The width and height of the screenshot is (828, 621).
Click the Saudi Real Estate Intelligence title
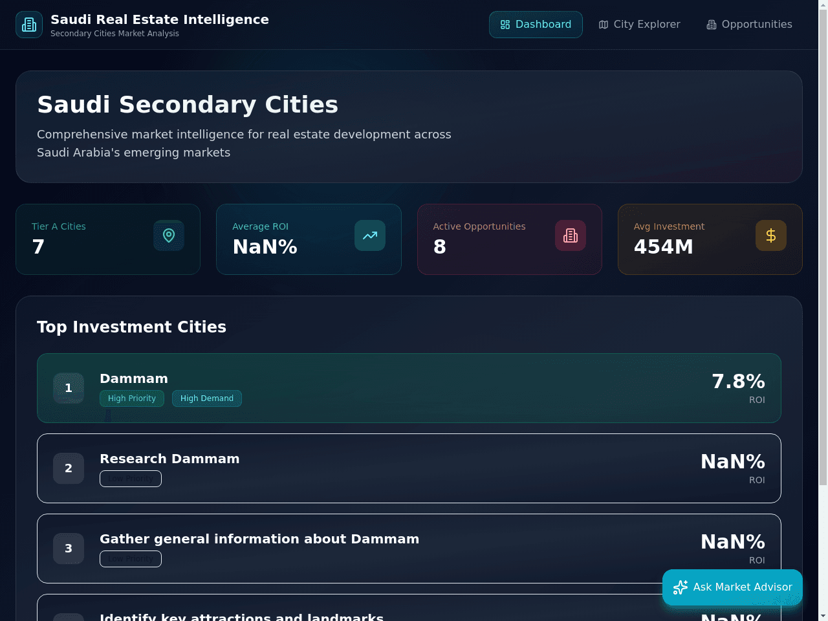(x=160, y=19)
